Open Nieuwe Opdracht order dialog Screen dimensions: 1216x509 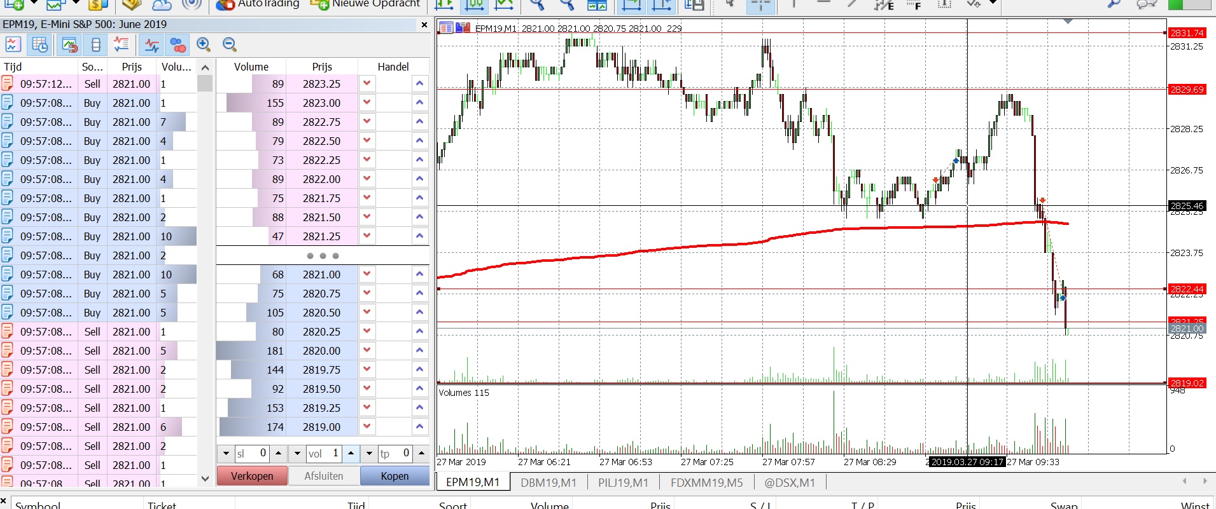tap(365, 4)
